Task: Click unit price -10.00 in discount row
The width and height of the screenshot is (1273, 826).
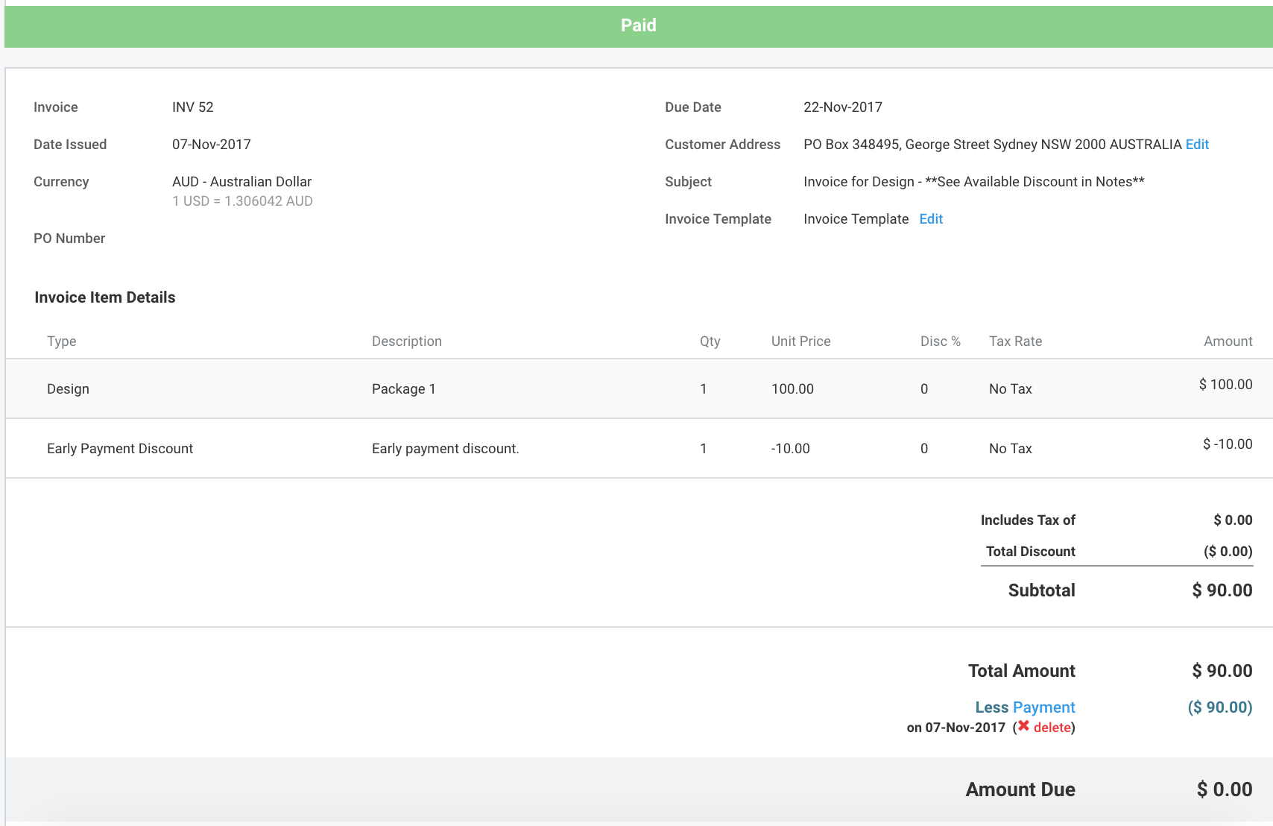Action: (791, 449)
